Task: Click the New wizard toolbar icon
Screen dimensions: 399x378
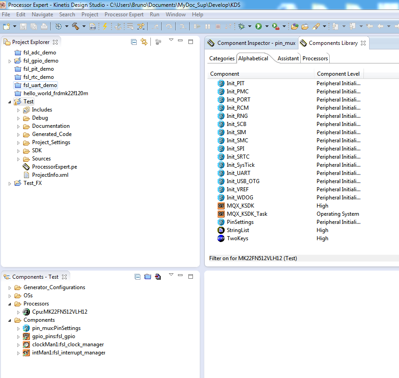Action: (x=6, y=26)
